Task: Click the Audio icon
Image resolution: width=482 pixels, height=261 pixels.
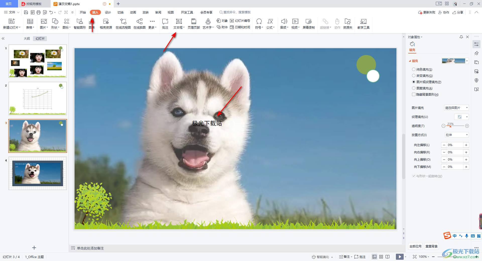Action: [284, 22]
